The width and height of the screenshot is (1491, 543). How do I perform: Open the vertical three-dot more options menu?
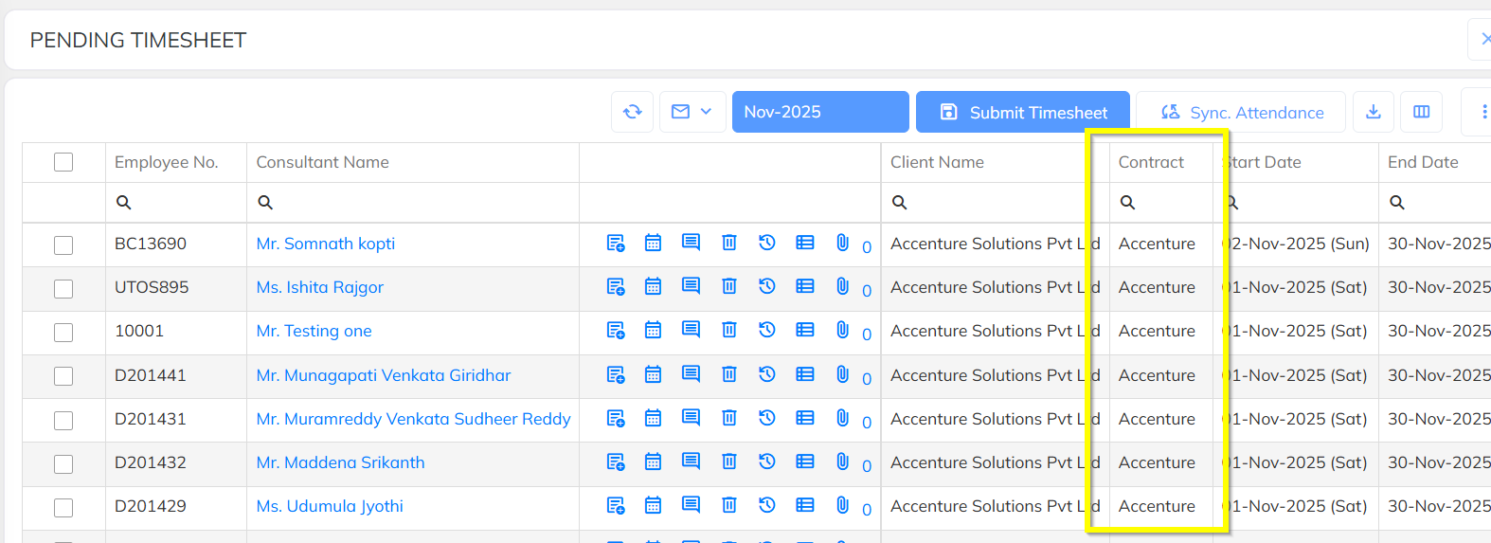(1483, 112)
